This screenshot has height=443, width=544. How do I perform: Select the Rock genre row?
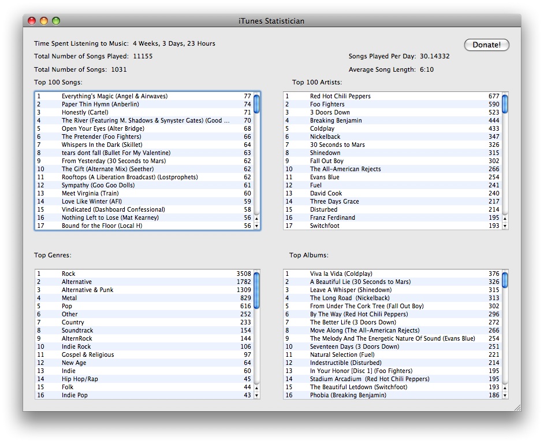click(x=144, y=274)
